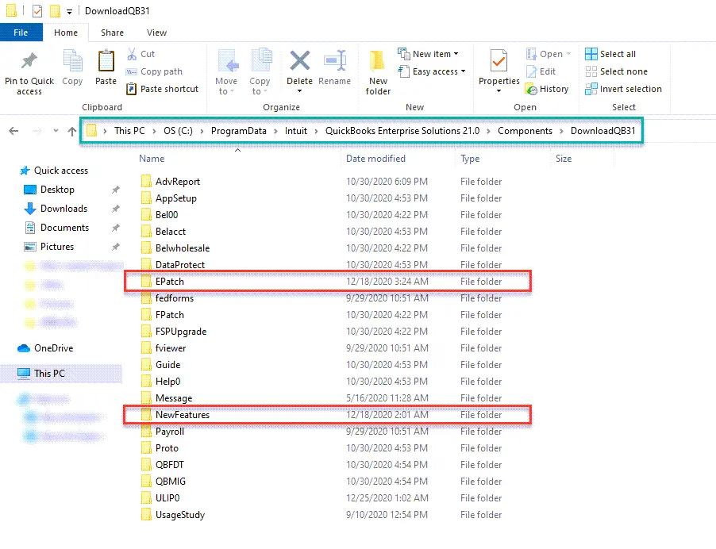Open the recent locations dropdown arrow
This screenshot has width=716, height=549.
click(56, 132)
